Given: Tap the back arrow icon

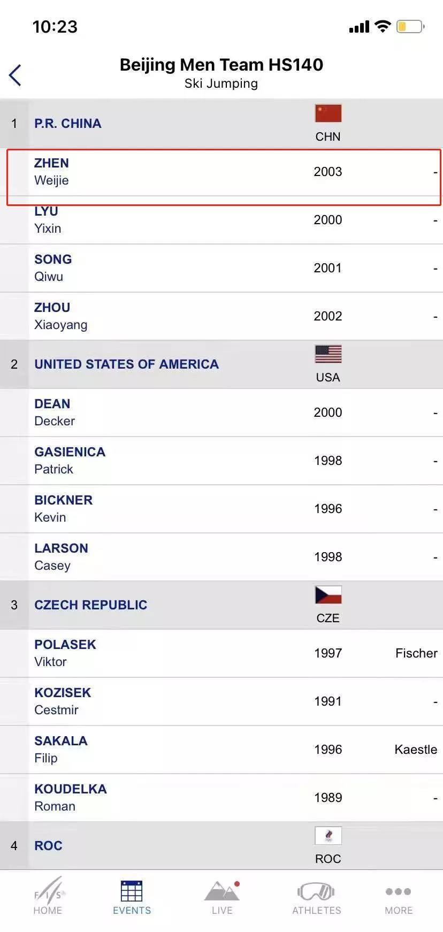Looking at the screenshot, I should 15,75.
